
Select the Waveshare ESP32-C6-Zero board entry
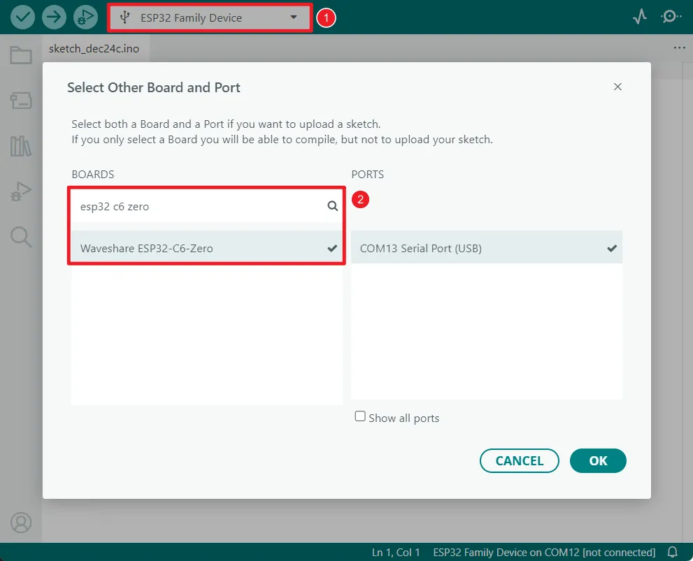click(206, 247)
